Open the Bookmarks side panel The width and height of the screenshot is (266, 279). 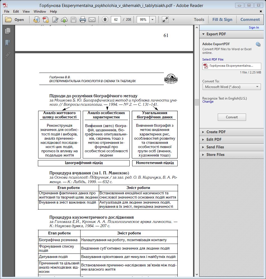(x=8, y=43)
